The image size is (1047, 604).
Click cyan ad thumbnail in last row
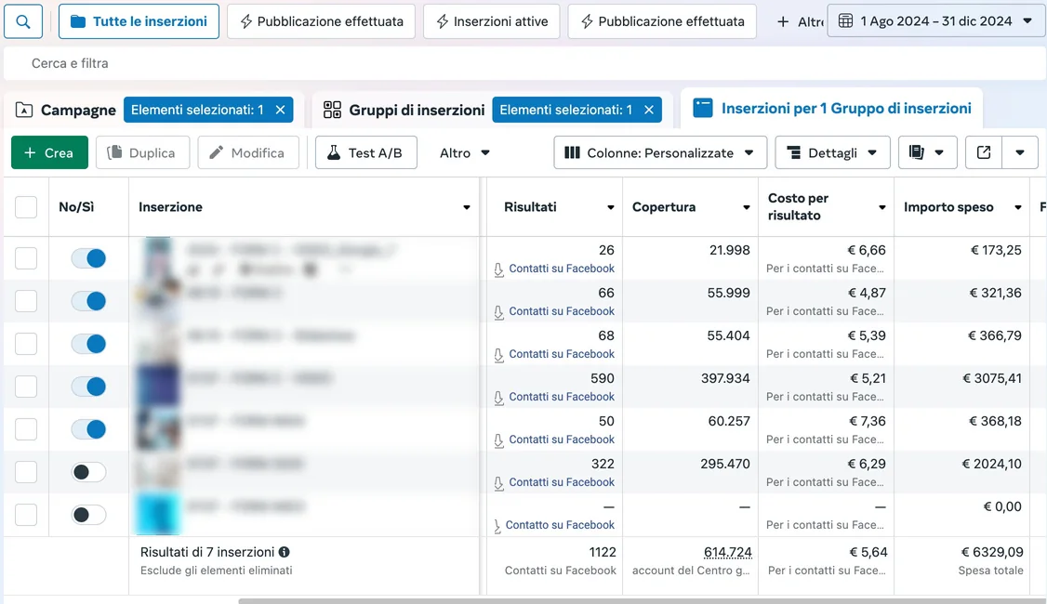click(x=157, y=515)
